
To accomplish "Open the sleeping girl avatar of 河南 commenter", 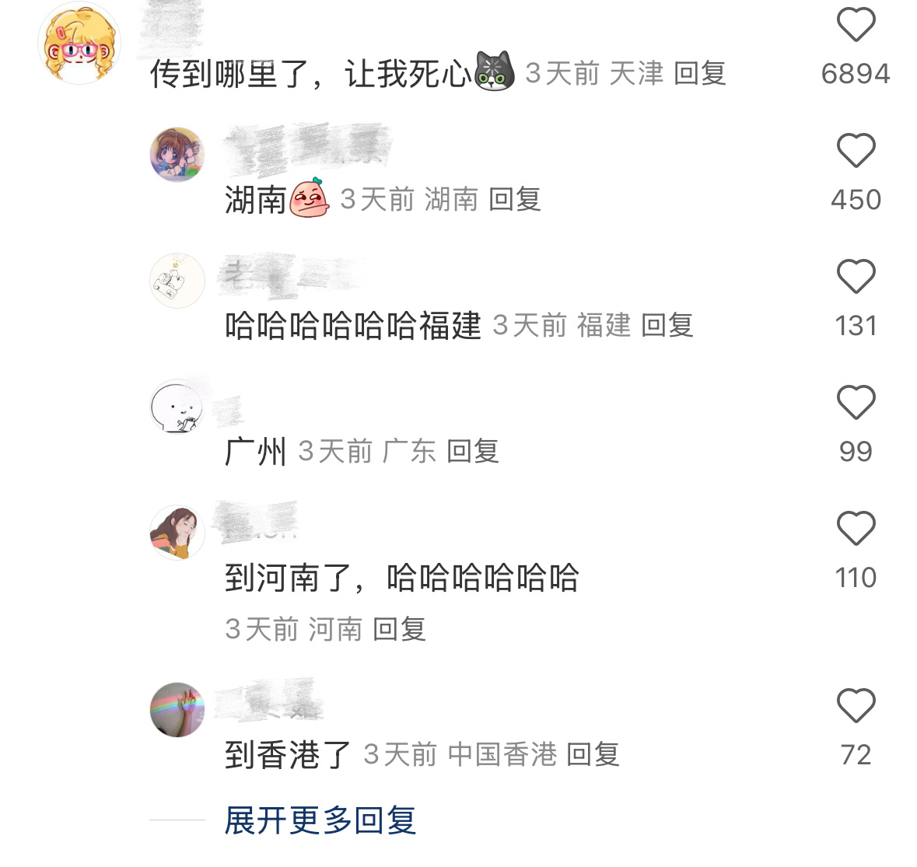I will [177, 533].
